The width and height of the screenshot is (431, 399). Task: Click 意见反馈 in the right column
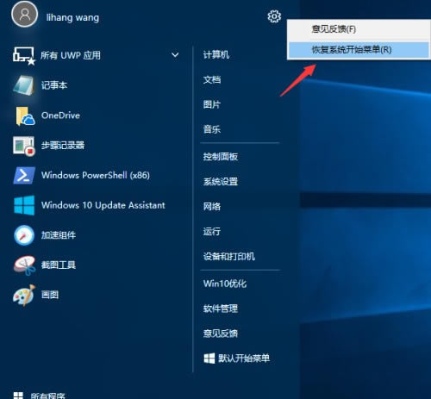point(221,334)
